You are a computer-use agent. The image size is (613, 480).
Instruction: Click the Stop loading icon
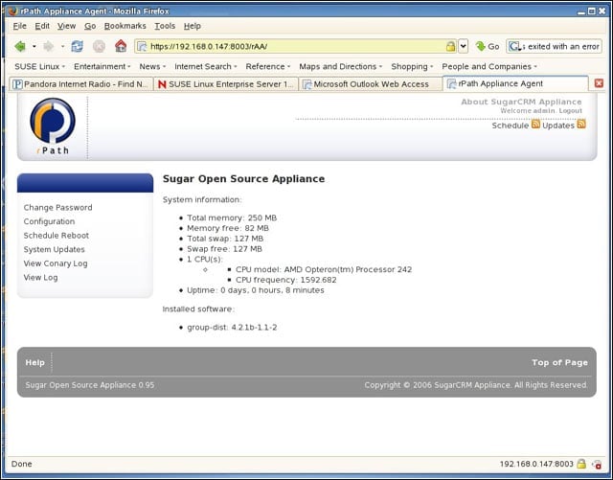point(99,47)
